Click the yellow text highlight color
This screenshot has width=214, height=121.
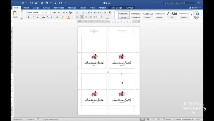(x=63, y=17)
